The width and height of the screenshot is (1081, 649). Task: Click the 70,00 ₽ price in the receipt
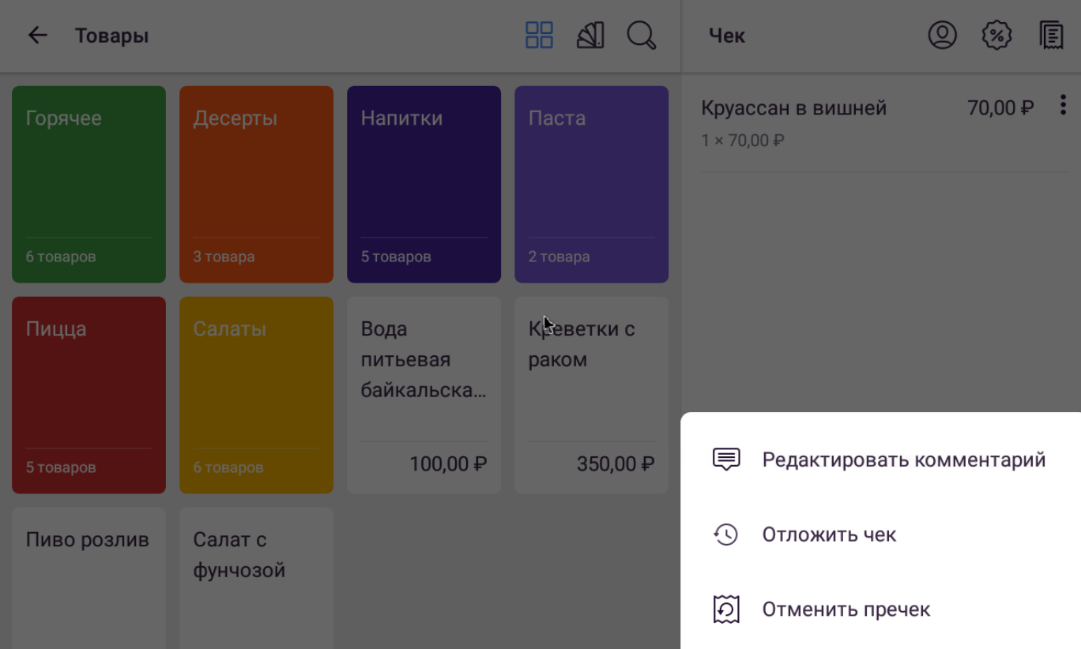1000,108
